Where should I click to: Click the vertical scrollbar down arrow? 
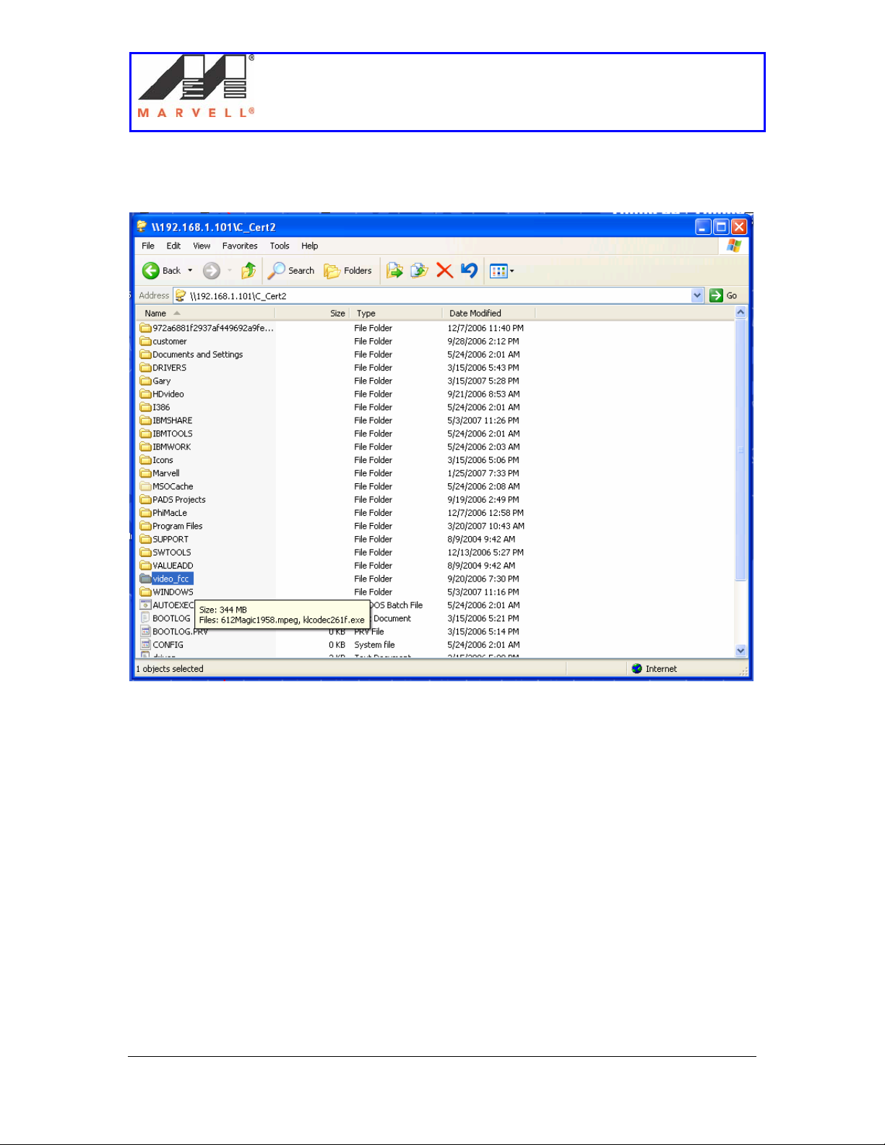[741, 650]
